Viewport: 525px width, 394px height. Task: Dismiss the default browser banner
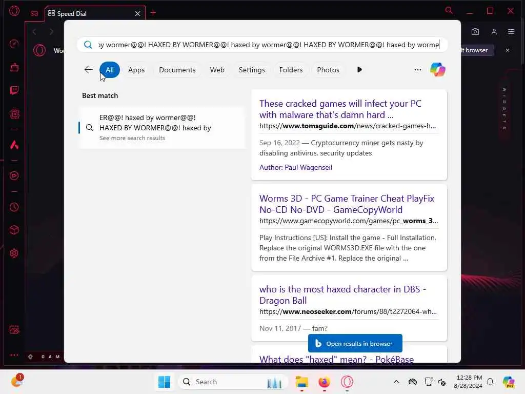click(508, 50)
